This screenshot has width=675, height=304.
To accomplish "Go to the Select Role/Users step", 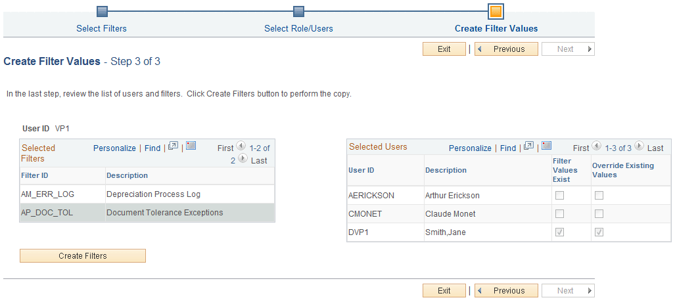I will click(298, 28).
